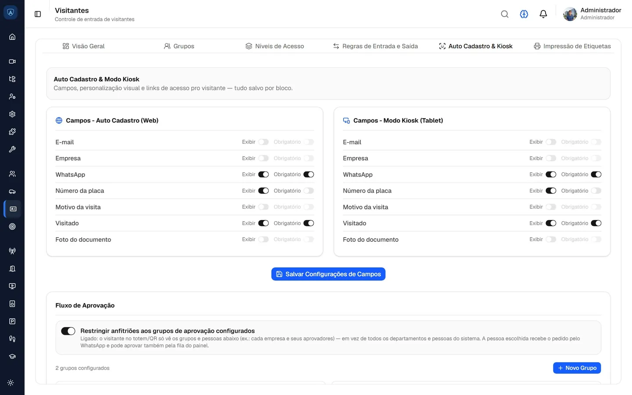Click the graduation cap icon in the sidebar

pyautogui.click(x=12, y=356)
